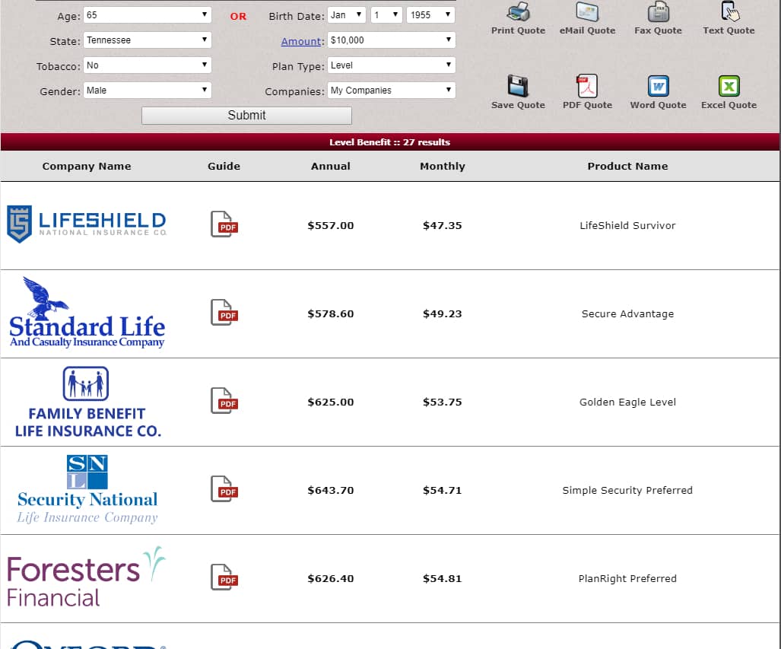Image resolution: width=781 pixels, height=649 pixels.
Task: Open the eMail Quote icon
Action: [587, 11]
